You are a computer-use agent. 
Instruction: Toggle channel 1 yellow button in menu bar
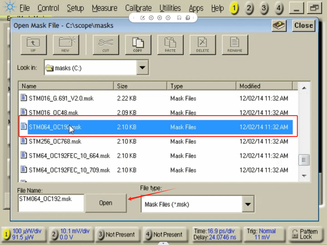(234, 8)
